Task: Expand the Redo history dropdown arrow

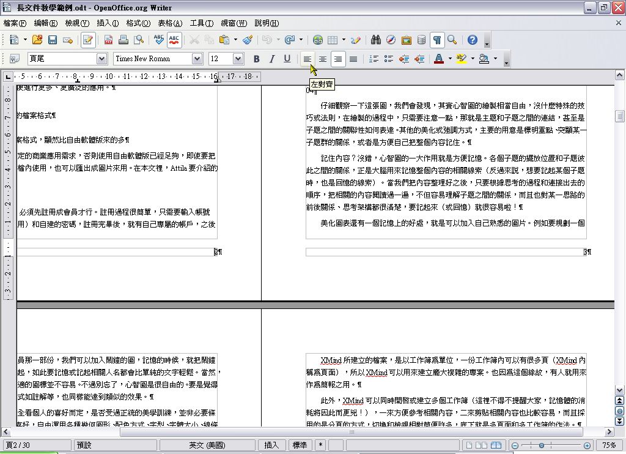Action: [x=301, y=40]
